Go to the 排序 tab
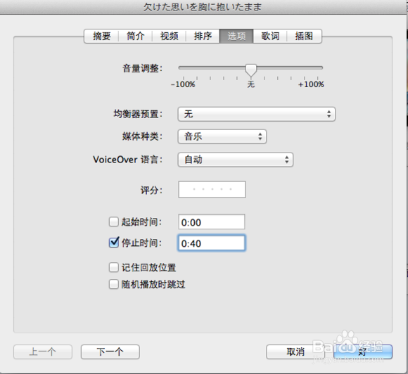Viewport: 408px width, 374px height. (203, 36)
